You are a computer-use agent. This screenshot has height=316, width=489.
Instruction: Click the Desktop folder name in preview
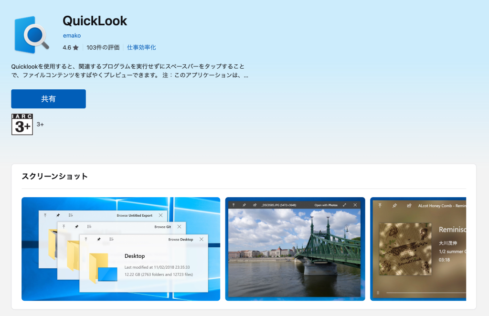[x=135, y=256]
